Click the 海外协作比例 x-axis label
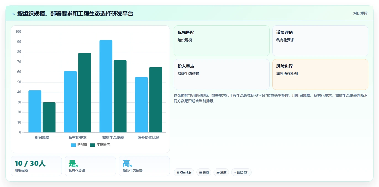This screenshot has height=187, width=379. coord(149,137)
